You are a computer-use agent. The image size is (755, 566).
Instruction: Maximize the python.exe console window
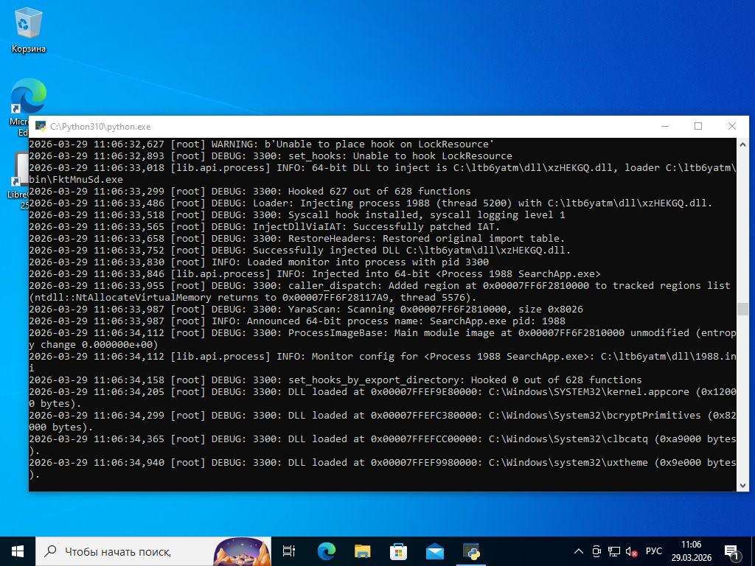point(698,126)
